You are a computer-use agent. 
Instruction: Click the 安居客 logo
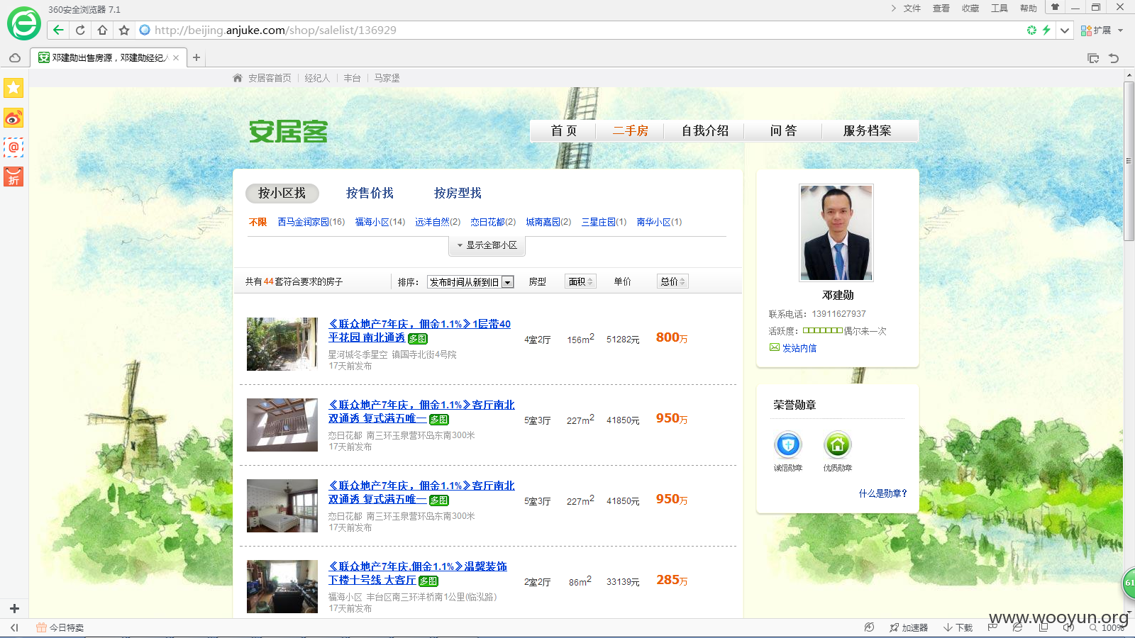(288, 131)
